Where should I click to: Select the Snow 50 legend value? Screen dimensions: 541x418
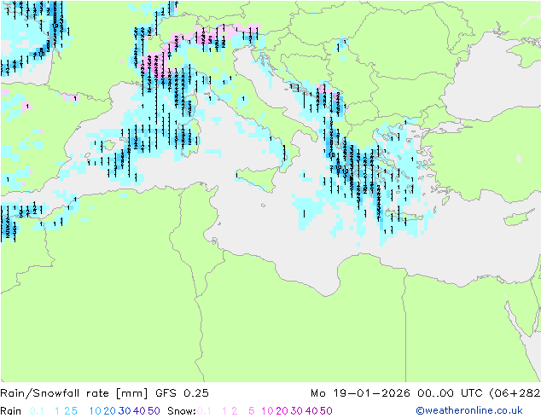click(x=327, y=411)
